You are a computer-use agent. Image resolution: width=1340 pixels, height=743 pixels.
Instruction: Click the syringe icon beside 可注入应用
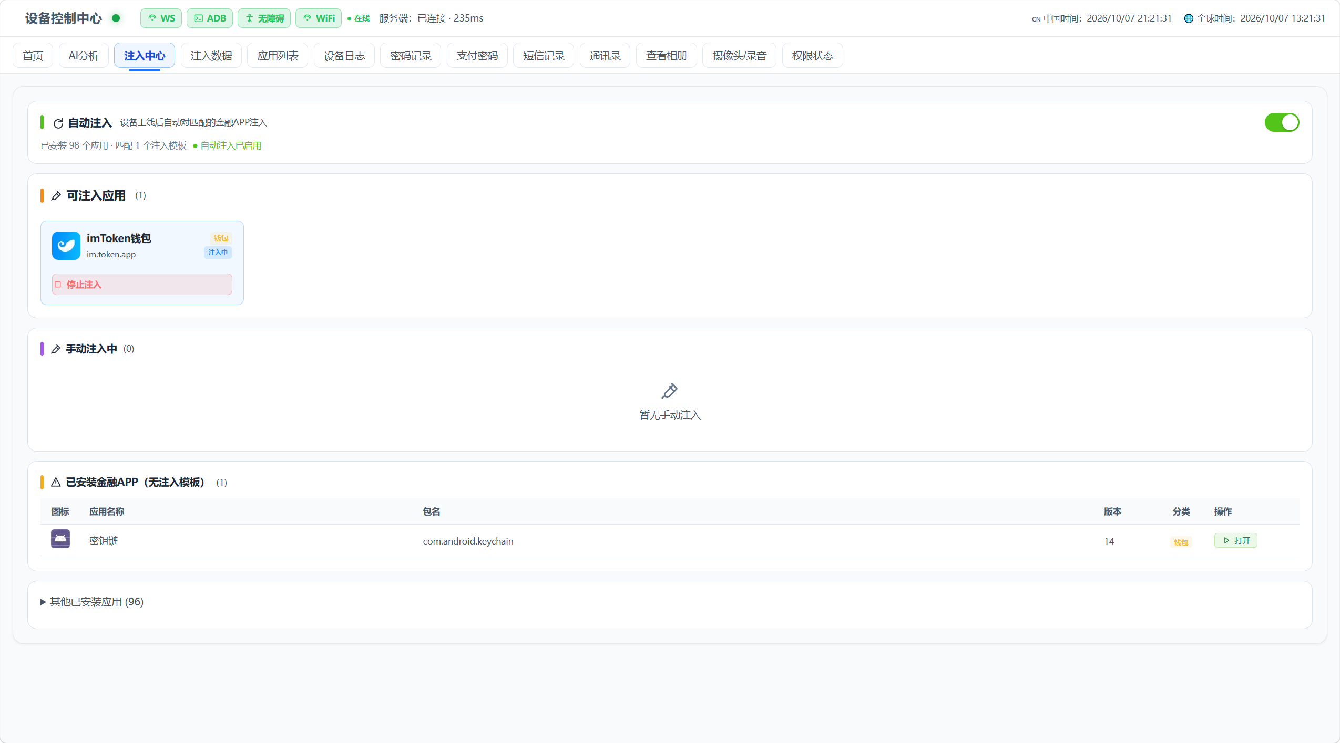click(56, 196)
